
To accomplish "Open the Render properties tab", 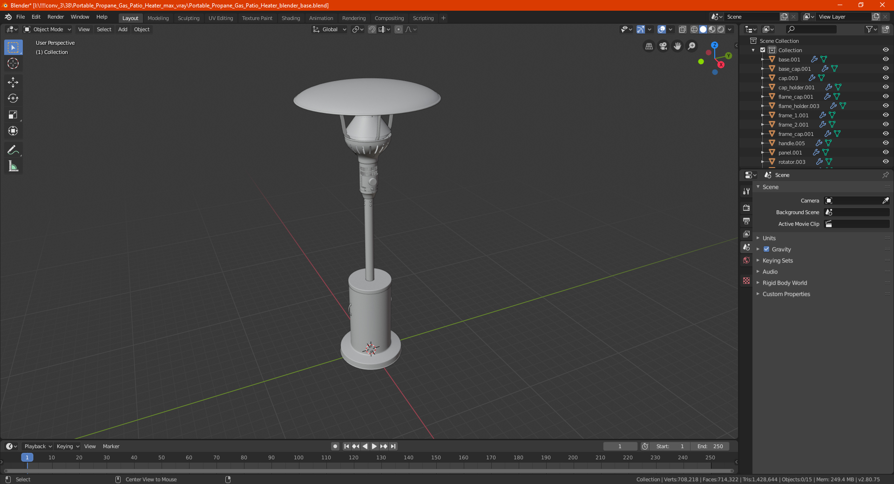I will (746, 208).
